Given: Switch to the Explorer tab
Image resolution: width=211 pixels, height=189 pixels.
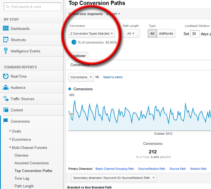Looking at the screenshot, I should pyautogui.click(x=78, y=56).
